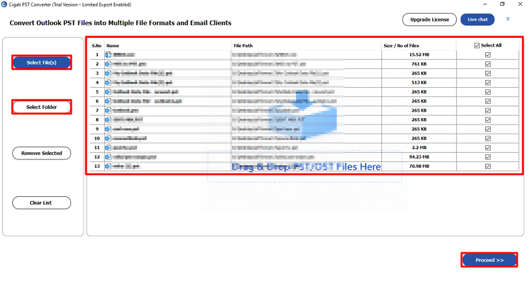This screenshot has width=530, height=282.
Task: Uncheck the row 9 checkbox
Action: 488,129
